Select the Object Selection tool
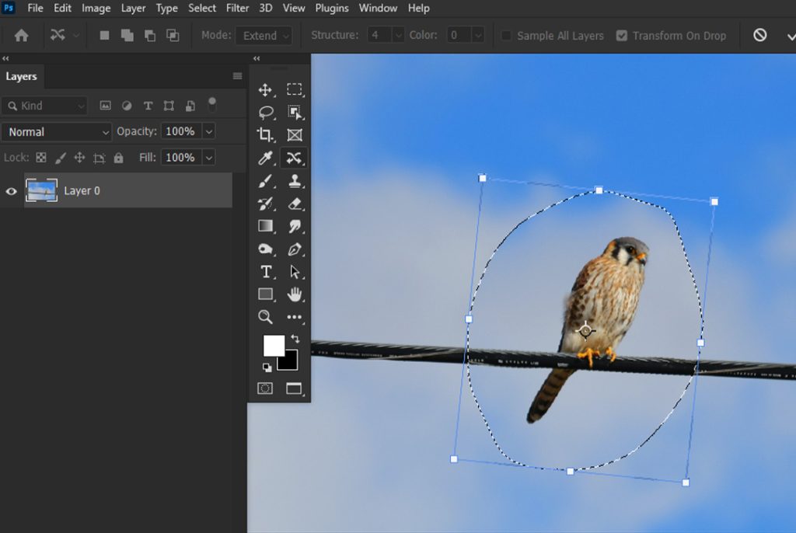 (x=295, y=112)
